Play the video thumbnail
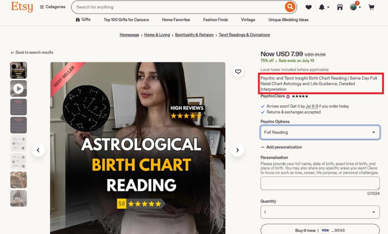Image resolution: width=388 pixels, height=234 pixels. [19, 89]
